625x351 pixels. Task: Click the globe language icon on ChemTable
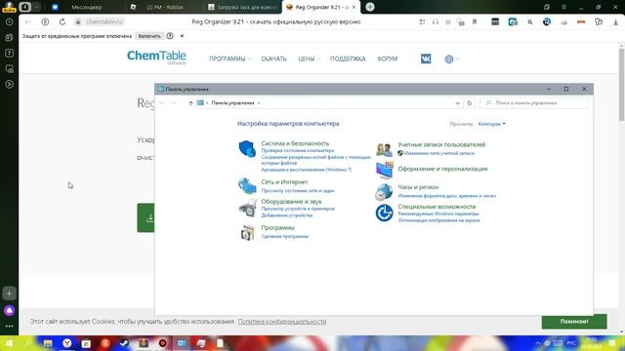click(449, 59)
